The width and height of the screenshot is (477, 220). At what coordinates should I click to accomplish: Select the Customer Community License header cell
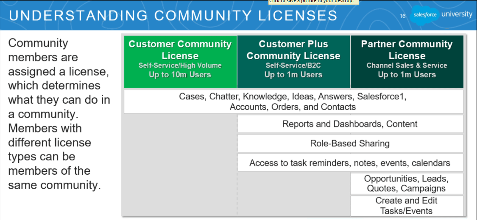point(180,62)
